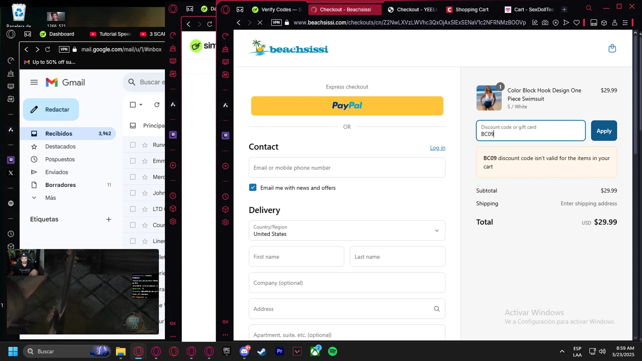Expand the Más section in Gmail
Screen dimensions: 642x361
pos(51,198)
